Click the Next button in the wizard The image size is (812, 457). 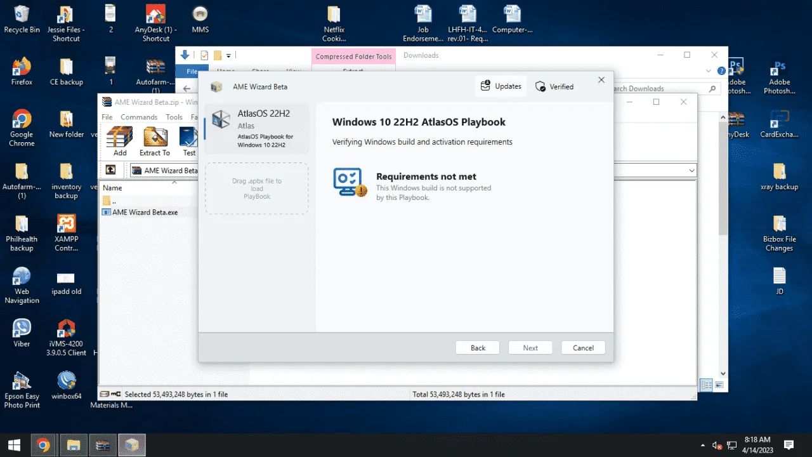[x=530, y=348]
